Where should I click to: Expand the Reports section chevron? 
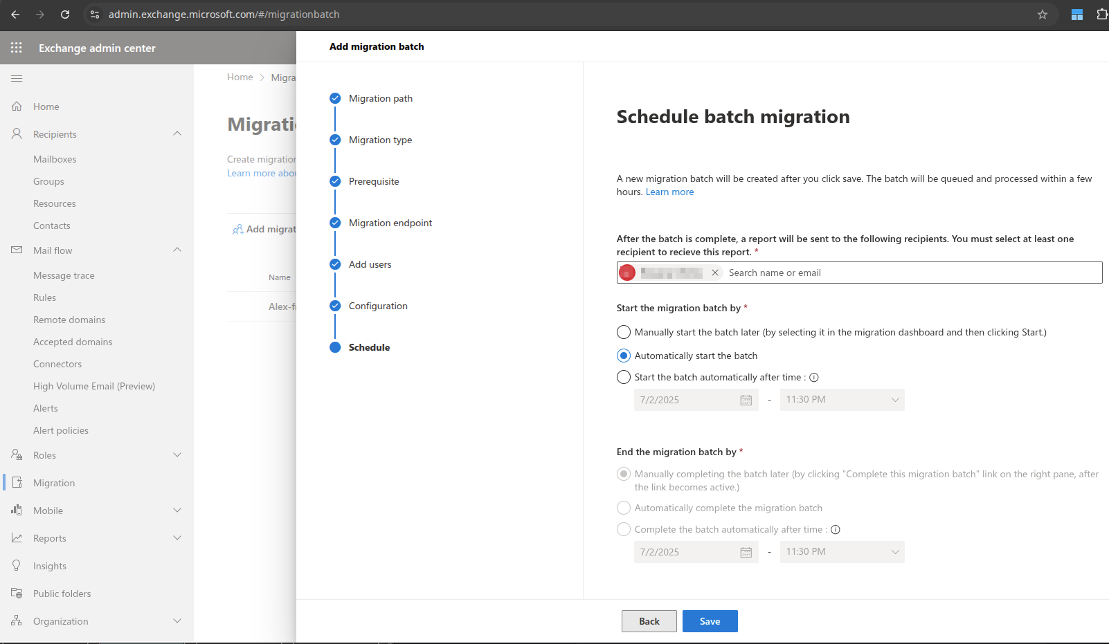point(177,537)
